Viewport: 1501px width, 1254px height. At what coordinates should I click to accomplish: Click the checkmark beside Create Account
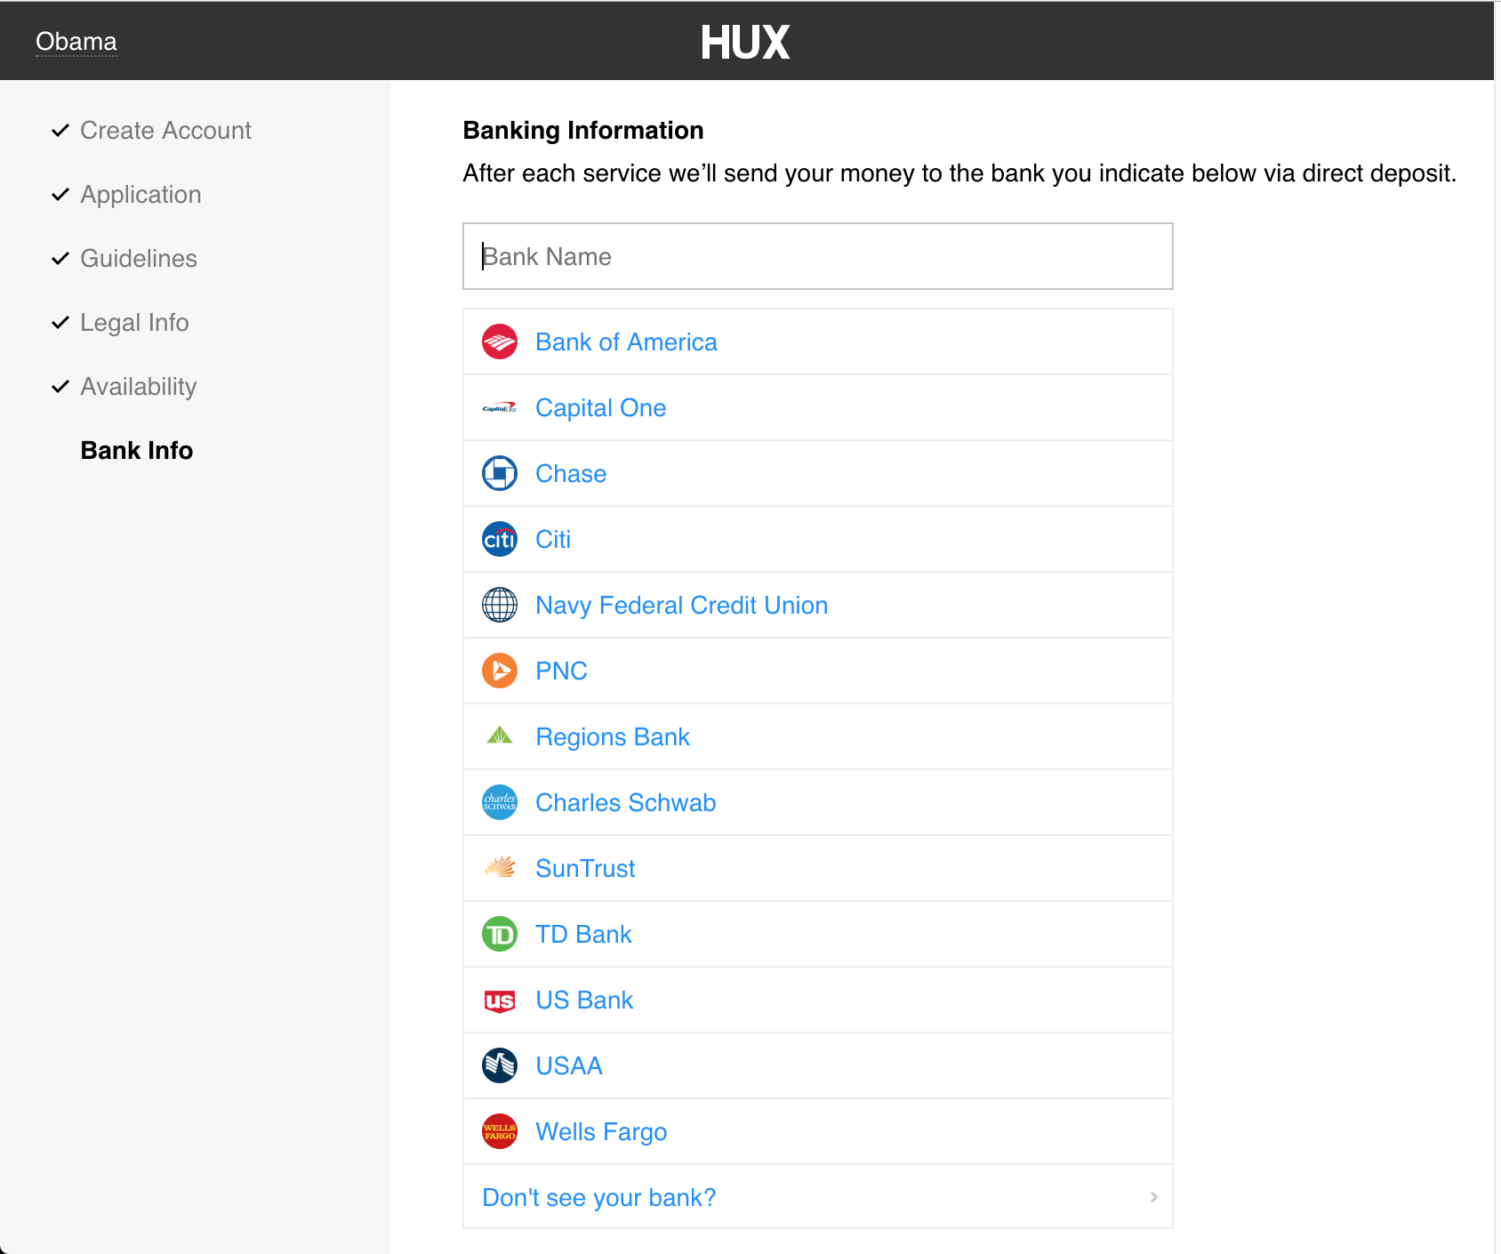[x=60, y=131]
